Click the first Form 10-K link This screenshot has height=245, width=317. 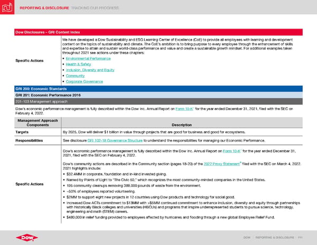pos(184,108)
